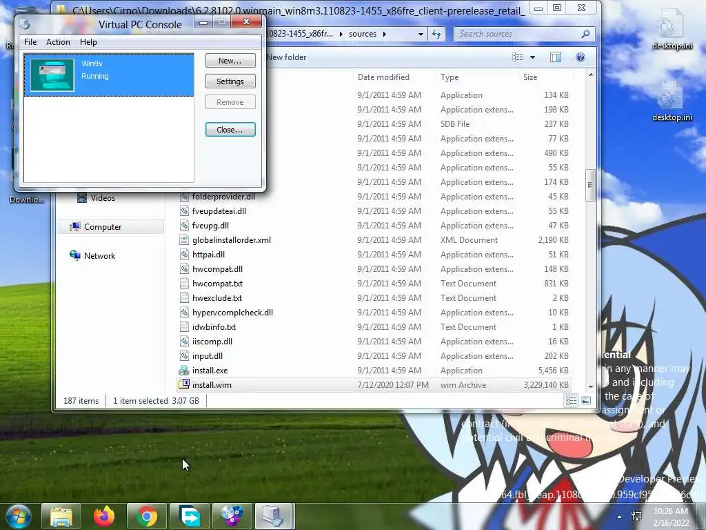Open Settings for the selected virtual machine
Image resolution: width=706 pixels, height=530 pixels.
(230, 81)
